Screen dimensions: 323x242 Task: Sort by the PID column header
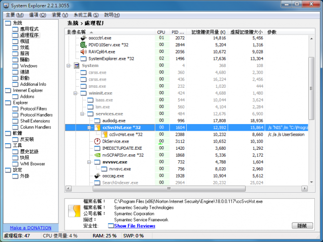click(178, 32)
